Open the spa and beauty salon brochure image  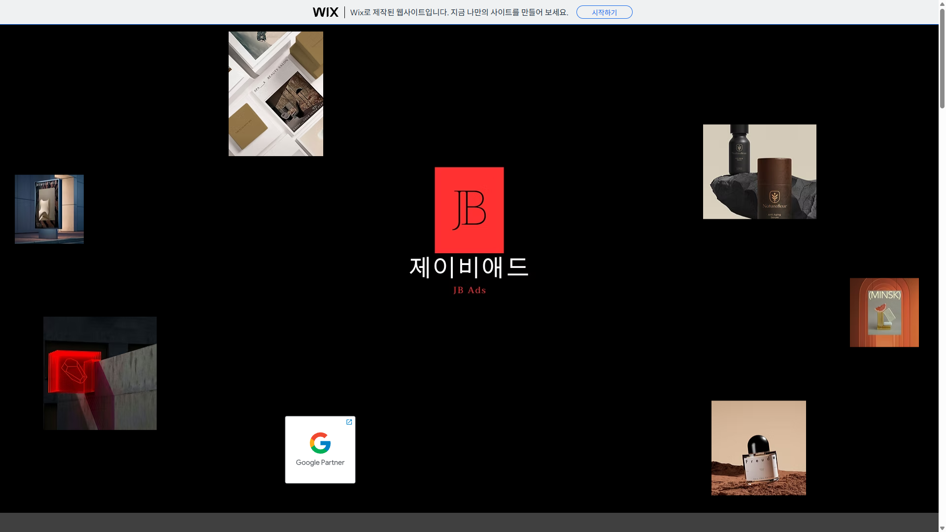point(276,94)
